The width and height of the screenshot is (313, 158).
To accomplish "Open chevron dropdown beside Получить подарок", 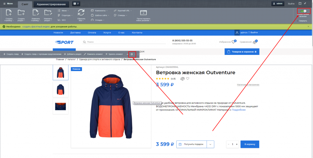I will 210,144.
